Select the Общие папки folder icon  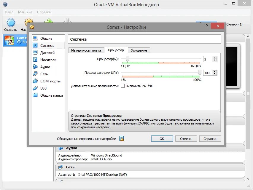click(x=35, y=95)
